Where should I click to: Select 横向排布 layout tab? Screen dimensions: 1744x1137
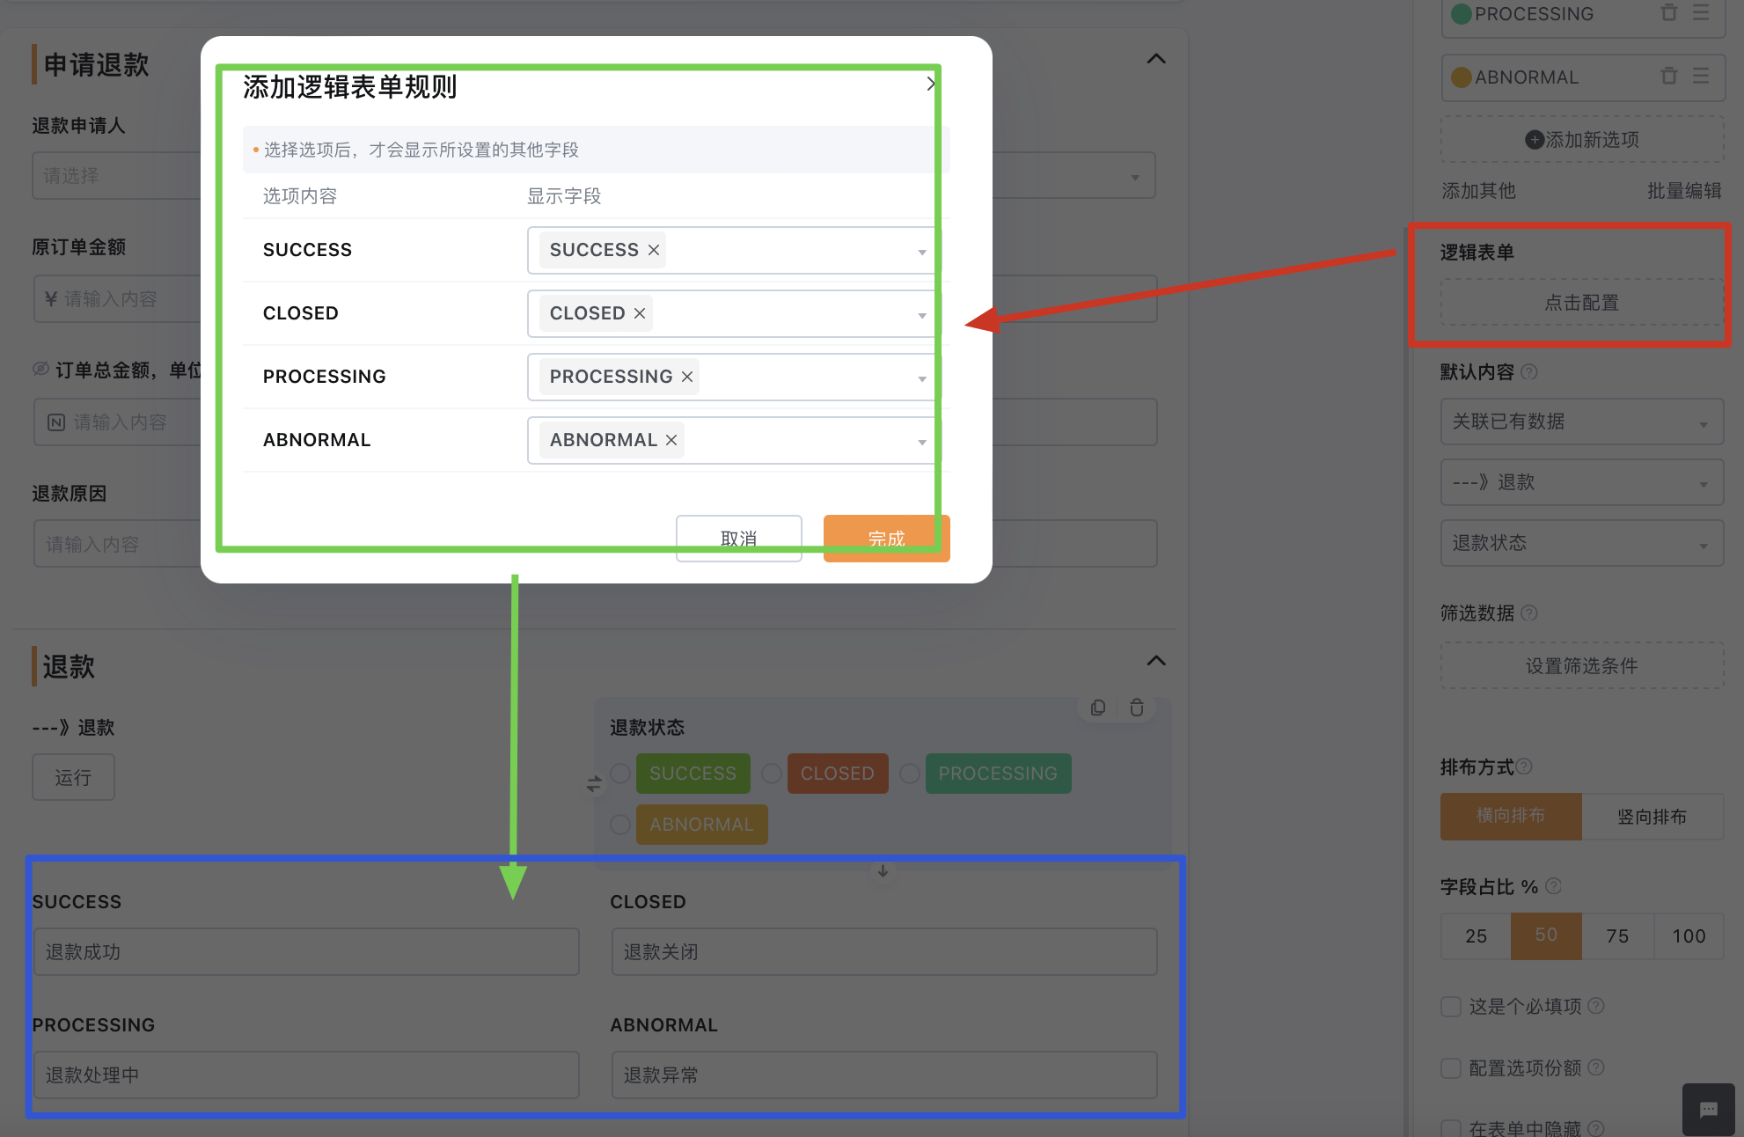[x=1511, y=816]
